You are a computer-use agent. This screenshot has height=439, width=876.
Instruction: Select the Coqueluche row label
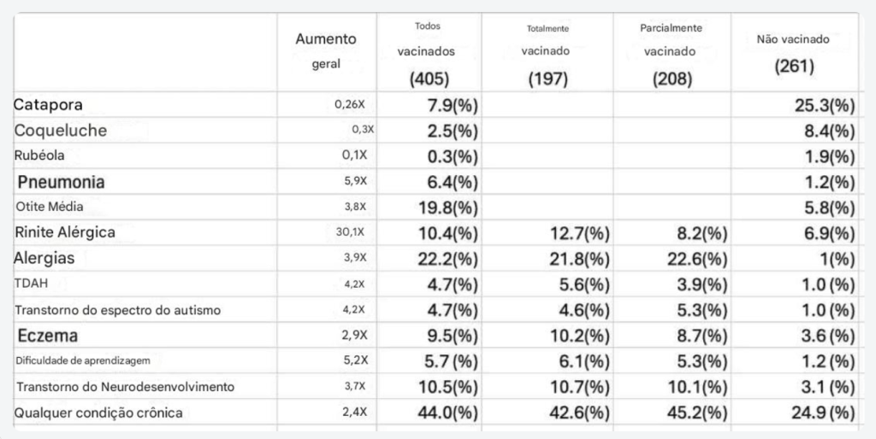(61, 131)
